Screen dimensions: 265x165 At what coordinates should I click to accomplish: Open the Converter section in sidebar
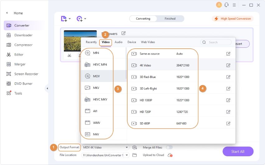pos(24,26)
